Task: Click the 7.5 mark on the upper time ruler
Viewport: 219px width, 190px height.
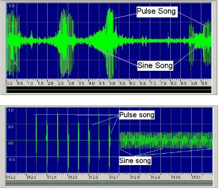Action: click(163, 83)
